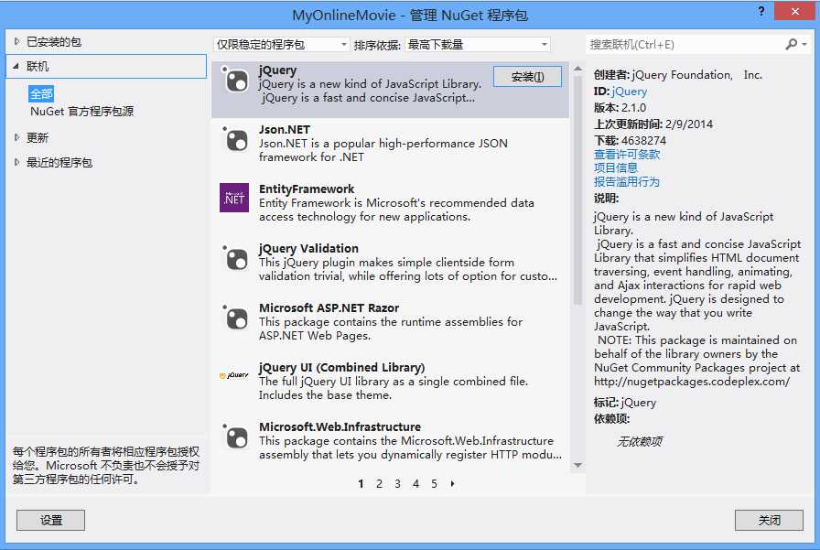
Task: Click the 无依赖项 text
Action: [639, 442]
